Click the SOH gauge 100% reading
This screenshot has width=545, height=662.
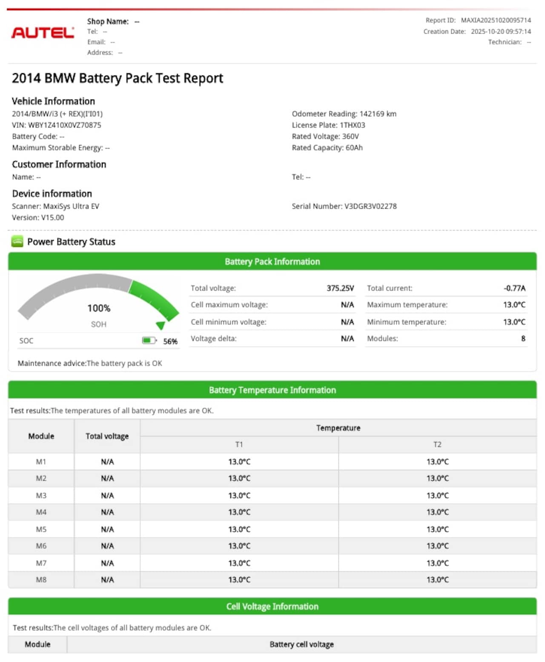point(99,308)
